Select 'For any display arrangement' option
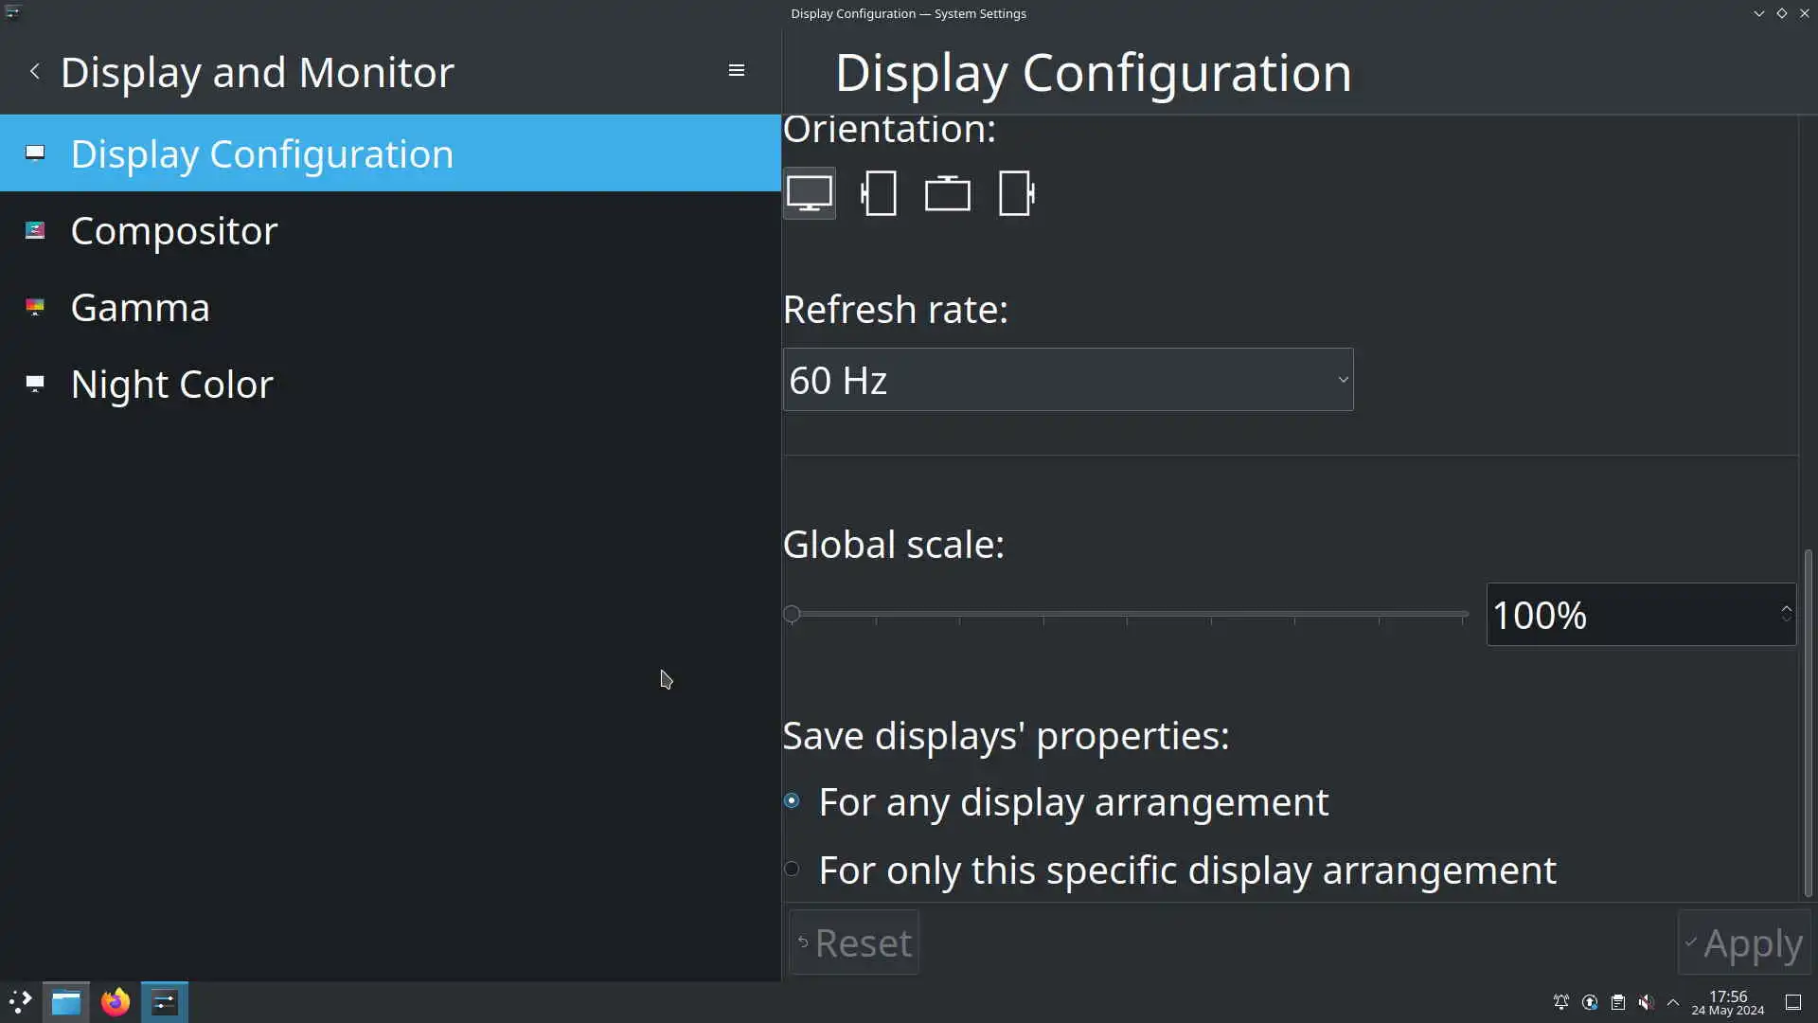This screenshot has width=1818, height=1023. tap(793, 801)
